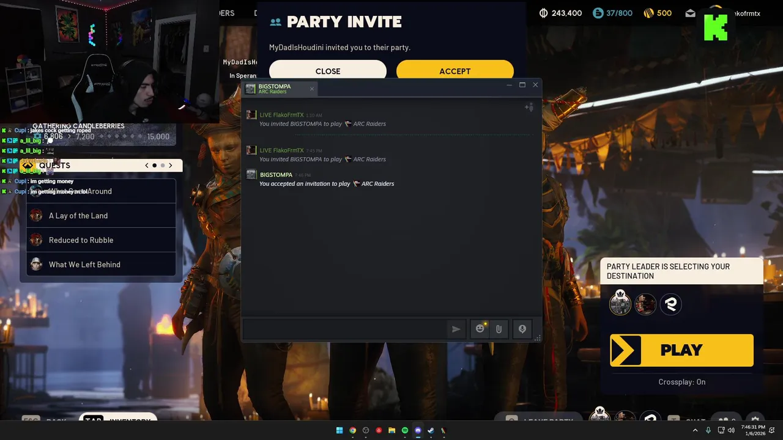Click FlakoFrmTX avatar on the 7:45 PM message
The height and width of the screenshot is (440, 783).
tap(251, 150)
